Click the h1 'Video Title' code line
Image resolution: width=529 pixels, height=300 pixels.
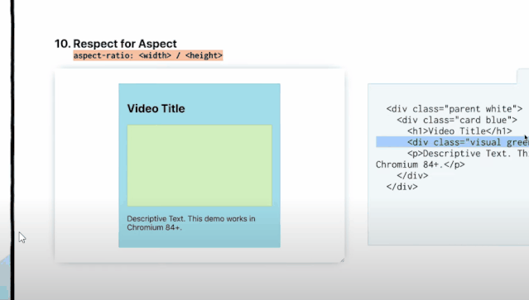459,131
